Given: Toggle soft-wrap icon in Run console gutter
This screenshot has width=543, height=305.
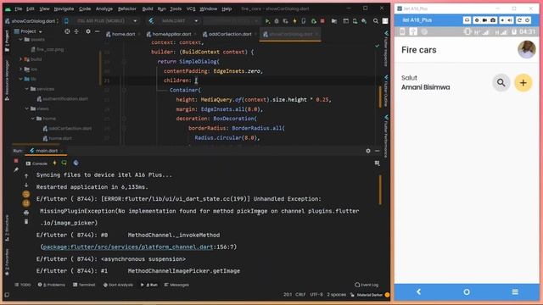Looking at the screenshot, I should (x=26, y=194).
